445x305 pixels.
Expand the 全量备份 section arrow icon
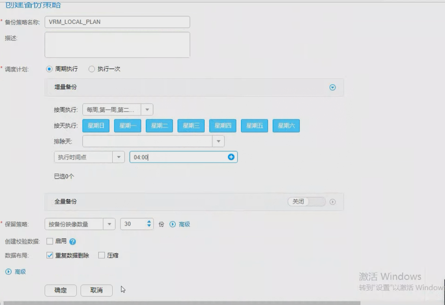[x=333, y=202]
